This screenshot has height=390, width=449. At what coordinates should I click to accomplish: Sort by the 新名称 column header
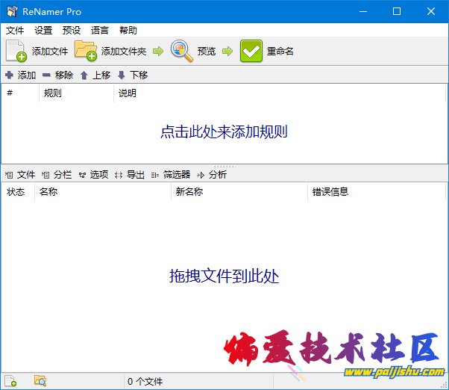click(x=239, y=191)
